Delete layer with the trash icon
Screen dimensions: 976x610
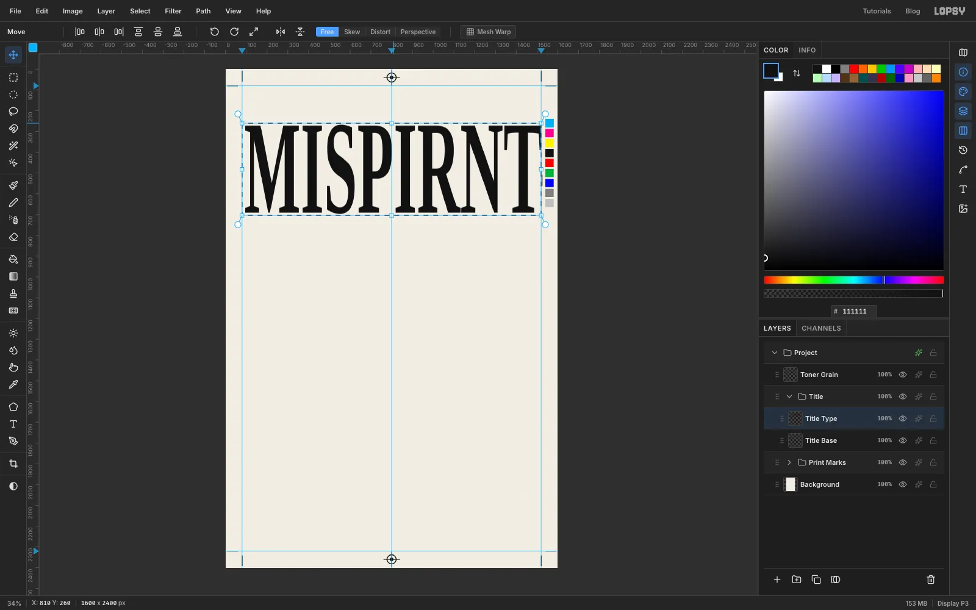click(x=931, y=579)
